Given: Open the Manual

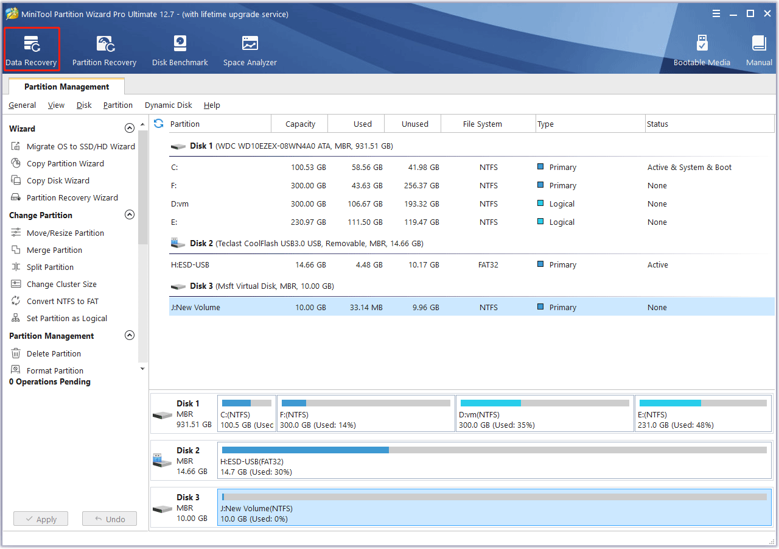Looking at the screenshot, I should click(x=759, y=51).
